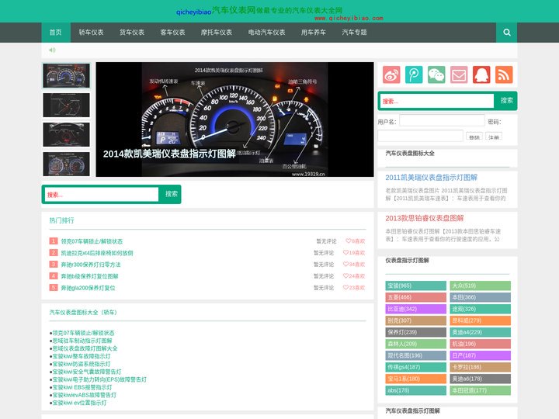
Task: Select the 五菱(466) tag
Action: tap(415, 297)
